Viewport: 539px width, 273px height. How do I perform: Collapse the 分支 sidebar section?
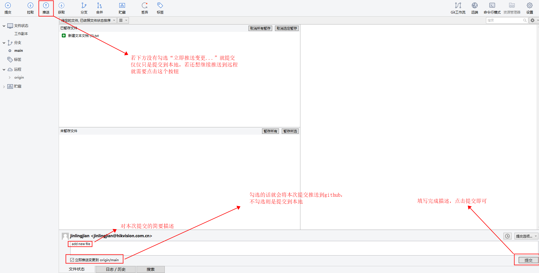coord(4,43)
